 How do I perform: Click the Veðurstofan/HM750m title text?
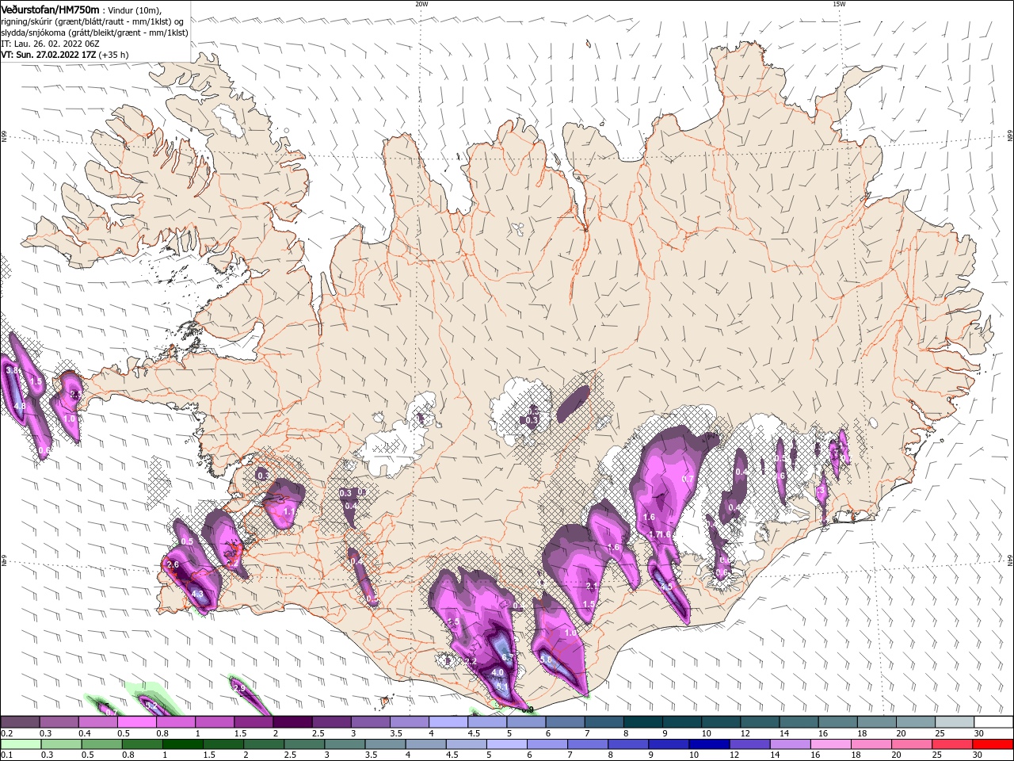coord(50,10)
